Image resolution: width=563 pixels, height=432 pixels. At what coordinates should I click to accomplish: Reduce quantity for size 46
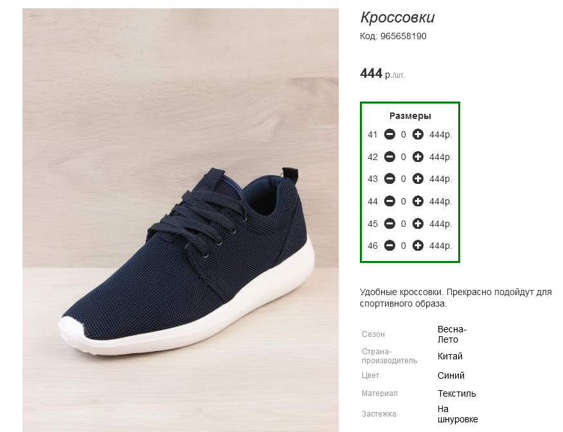(389, 246)
